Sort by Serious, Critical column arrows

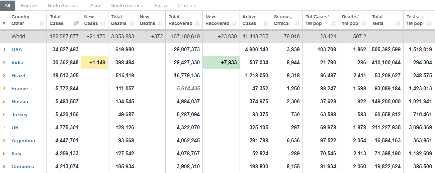tap(297, 23)
